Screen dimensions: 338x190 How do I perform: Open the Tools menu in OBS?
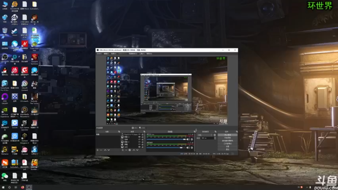[x=142, y=54]
